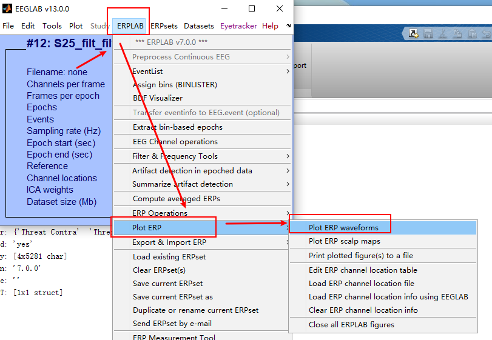Click the 'Epoch end (sec)' label
492x340 pixels.
click(59, 155)
